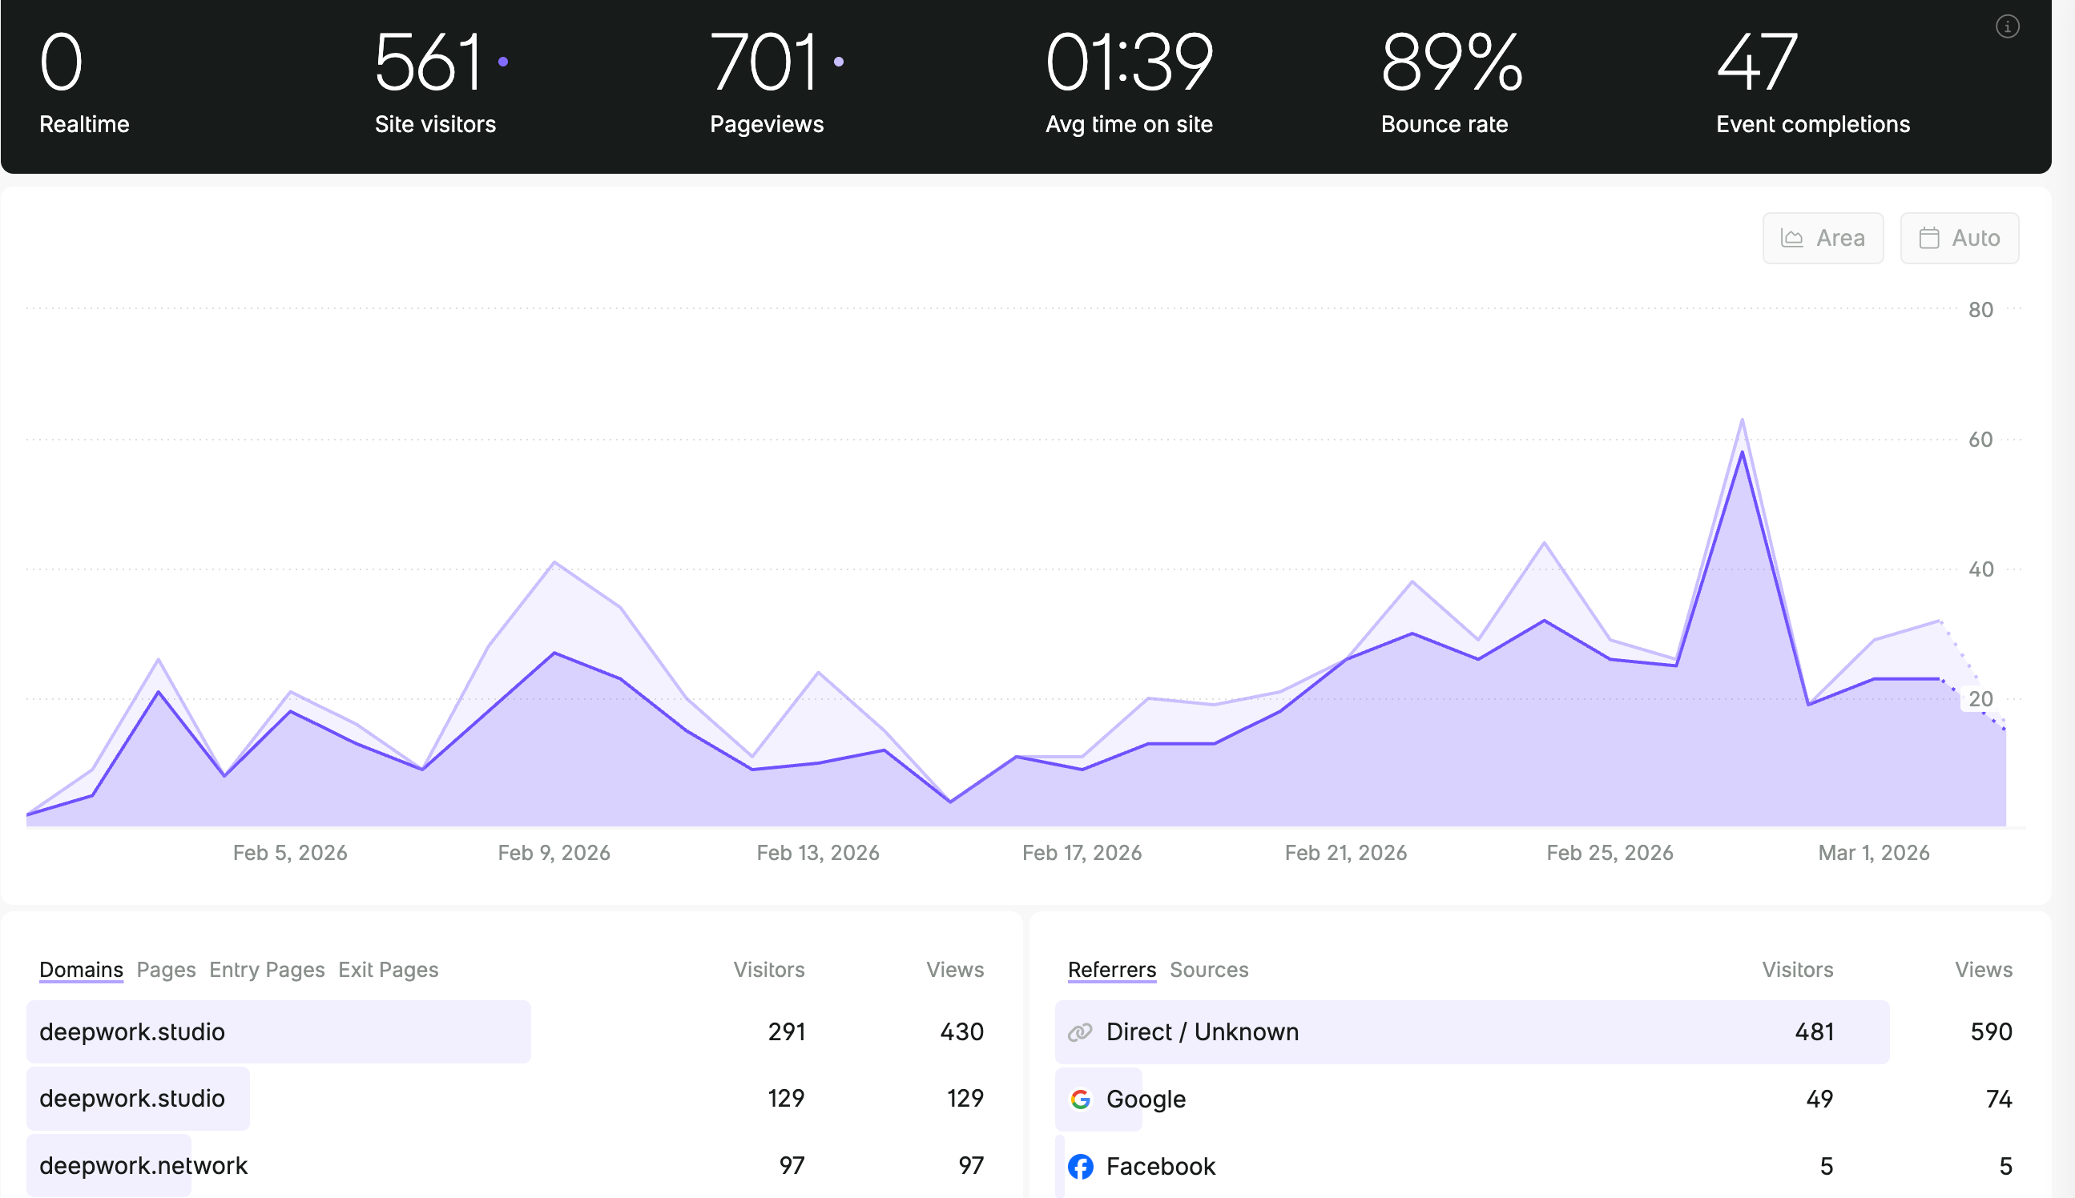The width and height of the screenshot is (2075, 1198).
Task: Filter by deepwork.network domain row
Action: [x=143, y=1165]
